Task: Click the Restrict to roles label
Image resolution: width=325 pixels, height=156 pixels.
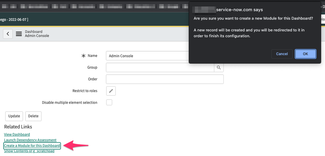Action: coord(85,91)
